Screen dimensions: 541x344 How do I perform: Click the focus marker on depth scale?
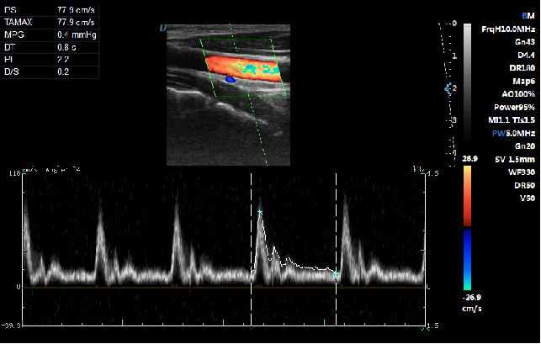(448, 89)
